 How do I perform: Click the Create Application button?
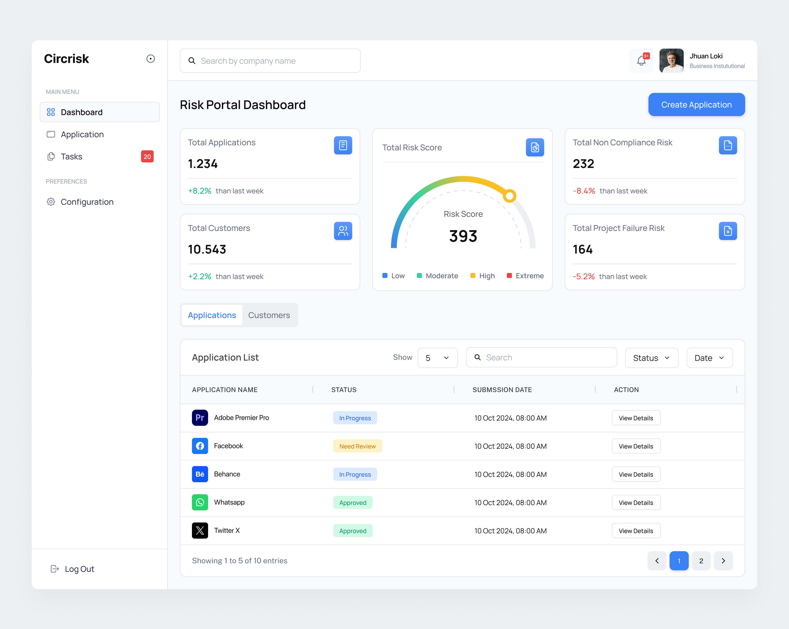[x=696, y=104]
